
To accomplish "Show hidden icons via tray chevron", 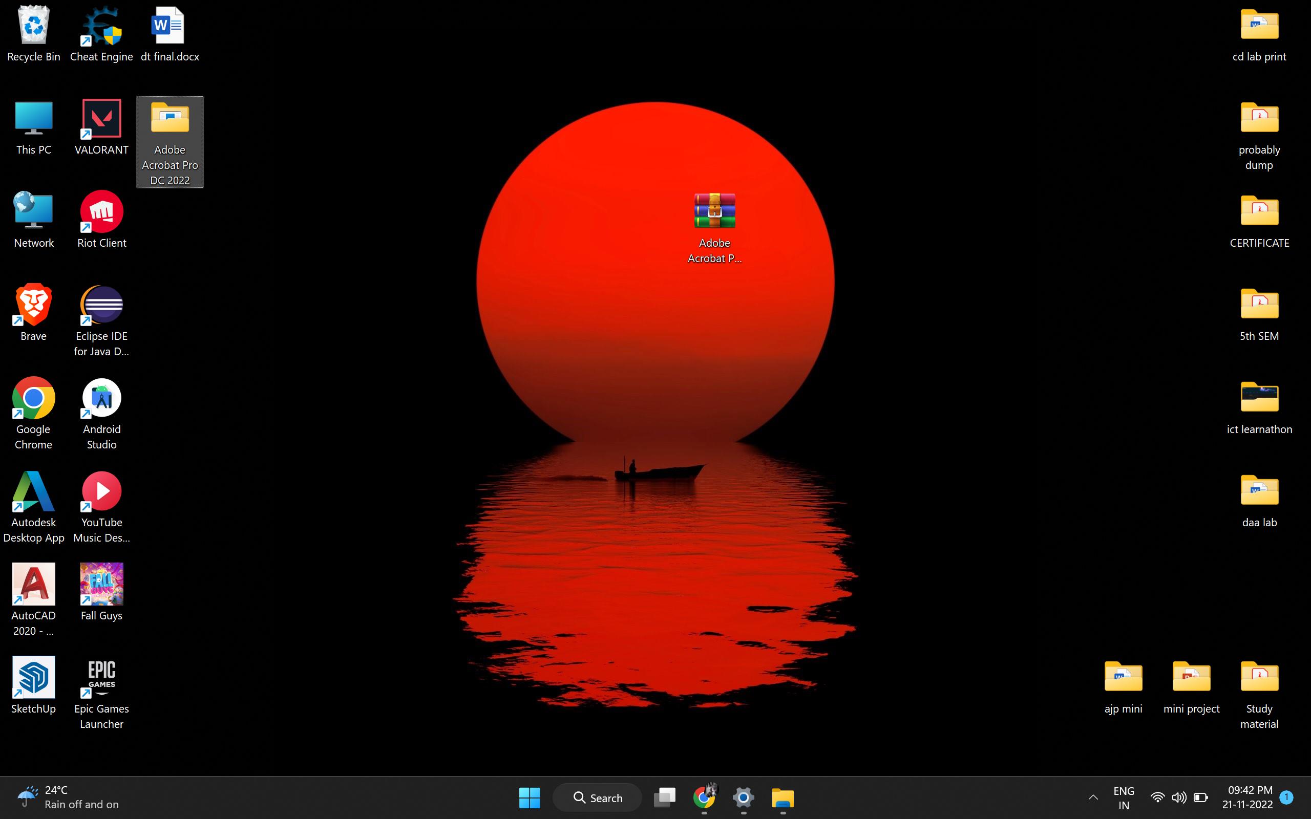I will [x=1093, y=798].
